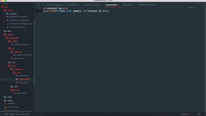Click file icon beside Module.php
Image resolution: width=206 pixels, height=116 pixels.
[12, 58]
